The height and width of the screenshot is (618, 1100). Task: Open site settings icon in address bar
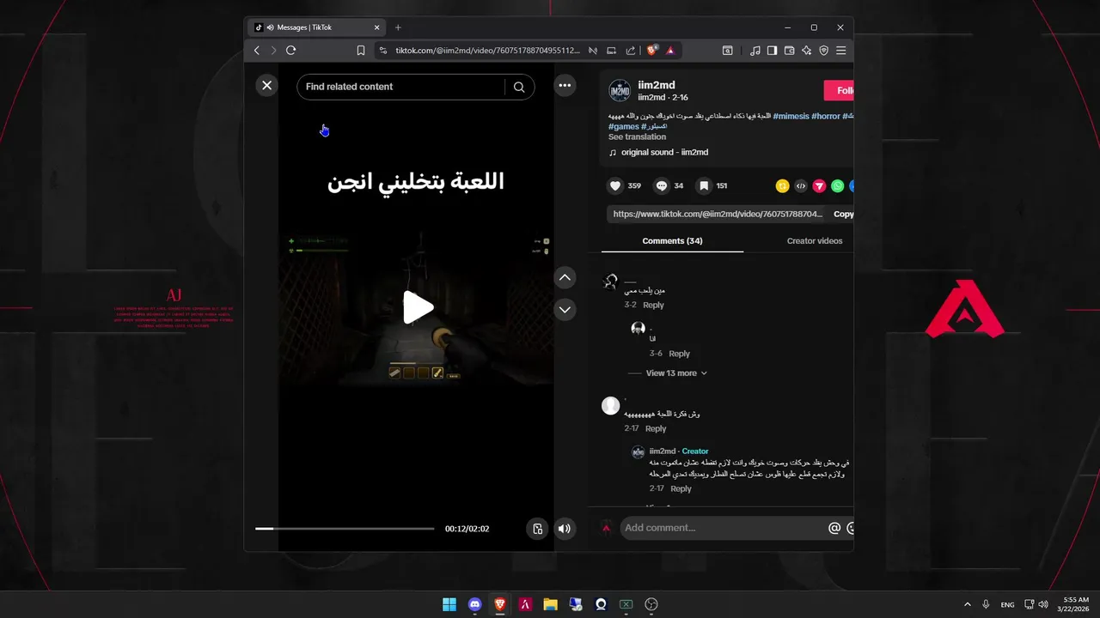[383, 51]
